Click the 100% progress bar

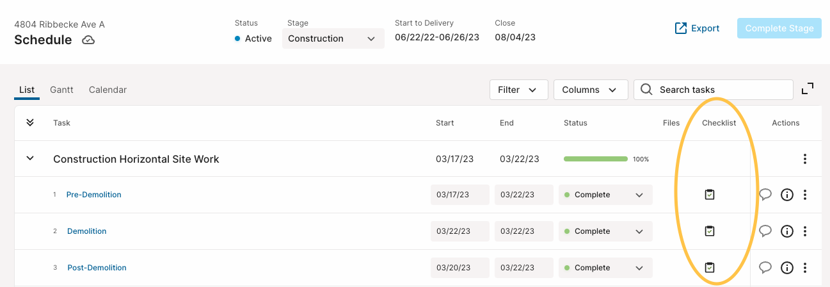coord(595,159)
